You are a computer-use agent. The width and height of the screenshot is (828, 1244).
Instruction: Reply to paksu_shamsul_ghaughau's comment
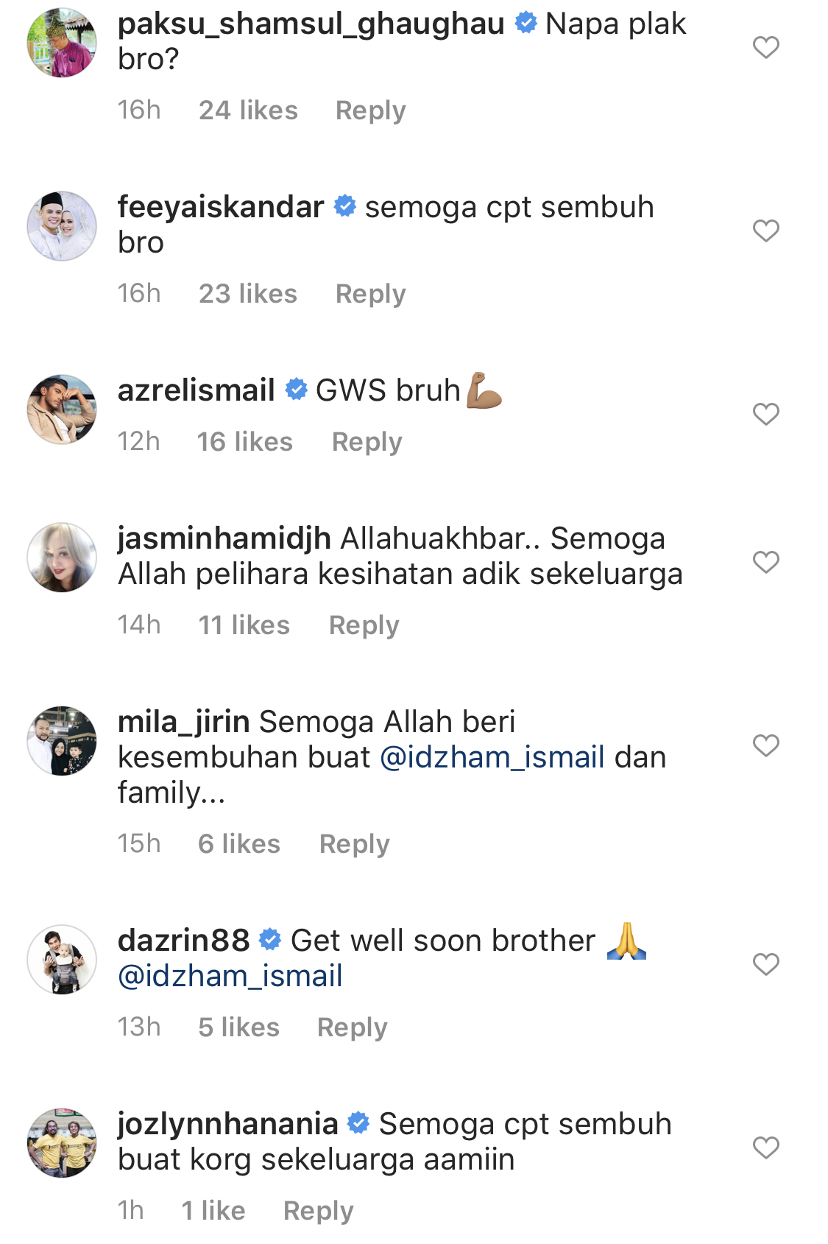click(370, 110)
